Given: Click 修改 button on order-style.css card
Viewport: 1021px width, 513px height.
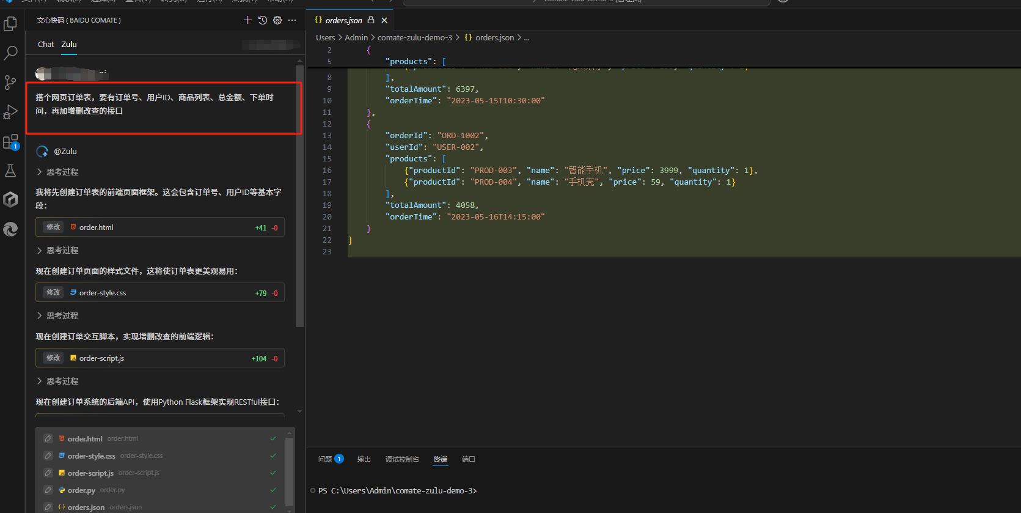Looking at the screenshot, I should point(53,292).
